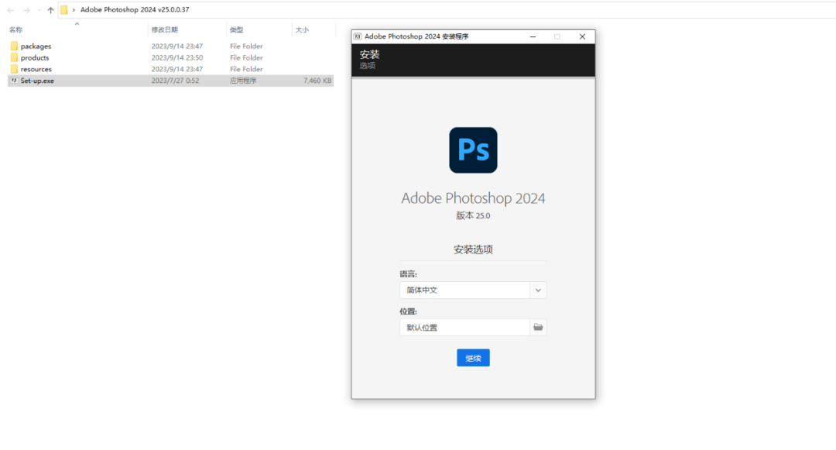Click the packages folder icon

tap(15, 46)
